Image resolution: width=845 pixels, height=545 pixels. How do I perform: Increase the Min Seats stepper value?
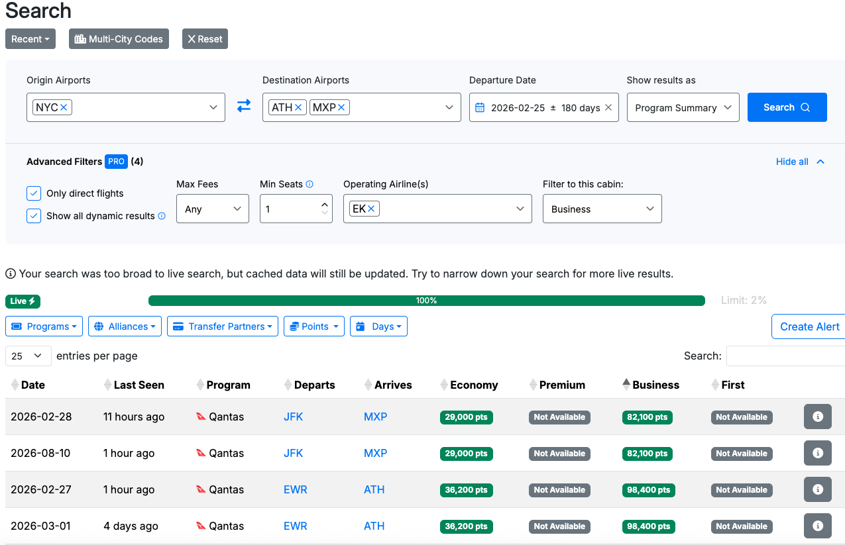pos(324,205)
